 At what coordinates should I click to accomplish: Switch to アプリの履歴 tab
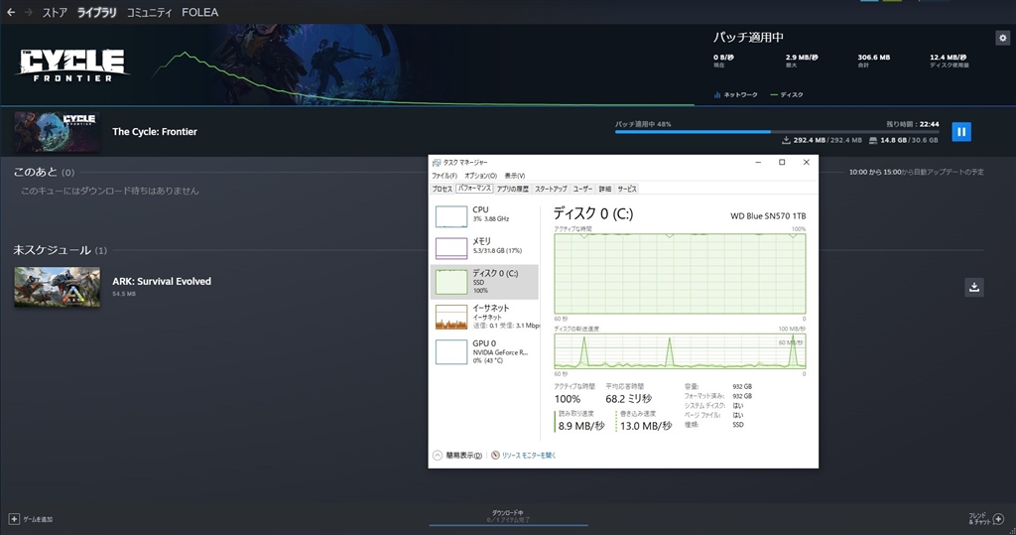point(513,189)
